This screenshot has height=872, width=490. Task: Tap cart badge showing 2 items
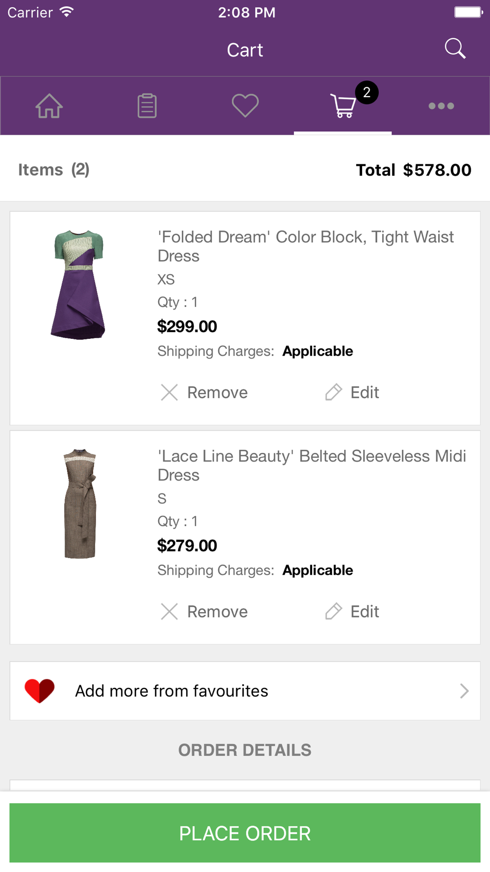click(367, 93)
